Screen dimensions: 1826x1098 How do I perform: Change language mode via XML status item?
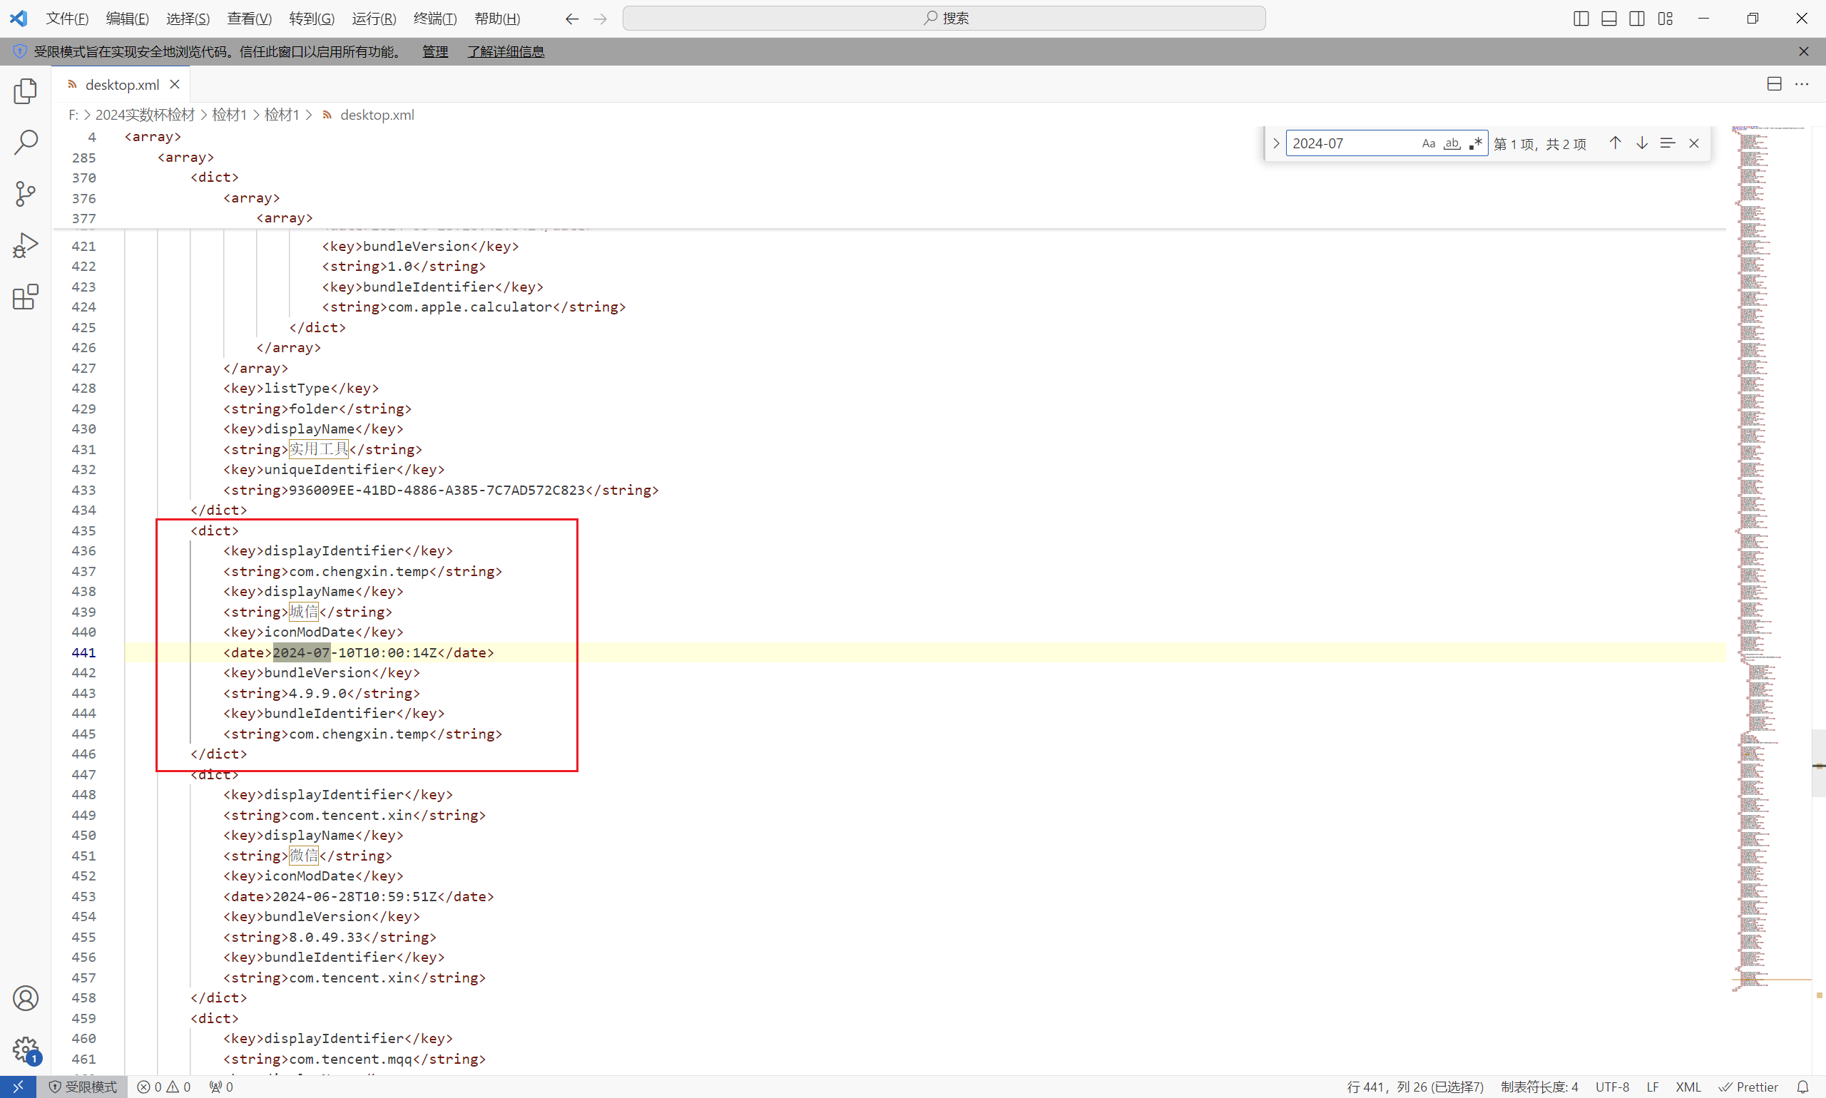1688,1086
